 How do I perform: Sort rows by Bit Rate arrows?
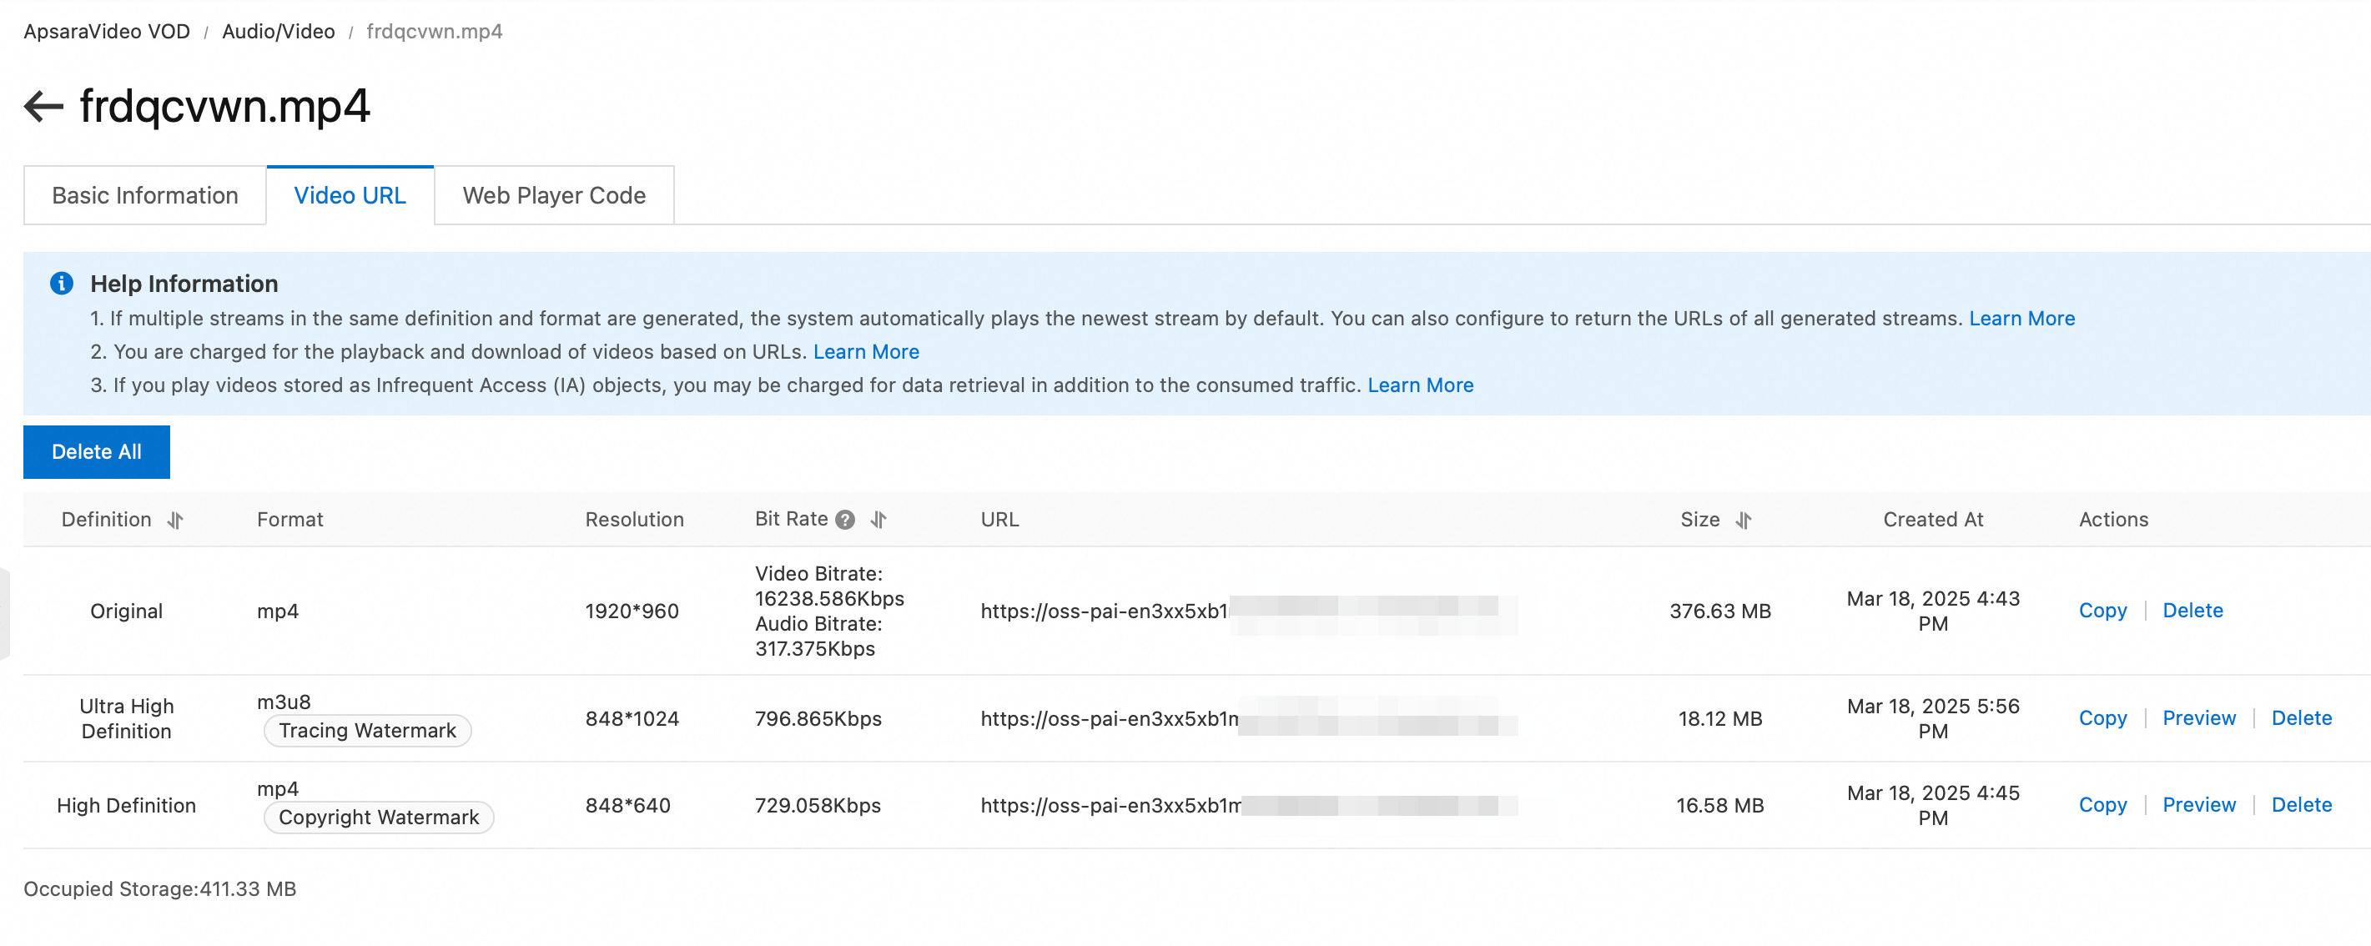(x=878, y=520)
